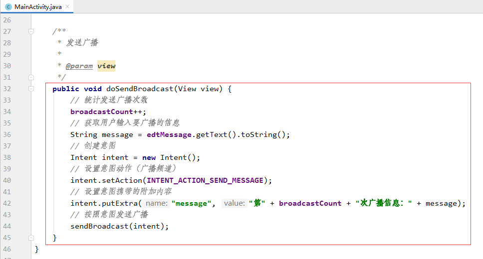This screenshot has height=259, width=483.
Task: Click the 'value:' parameter hint on line 42
Action: tap(235, 203)
